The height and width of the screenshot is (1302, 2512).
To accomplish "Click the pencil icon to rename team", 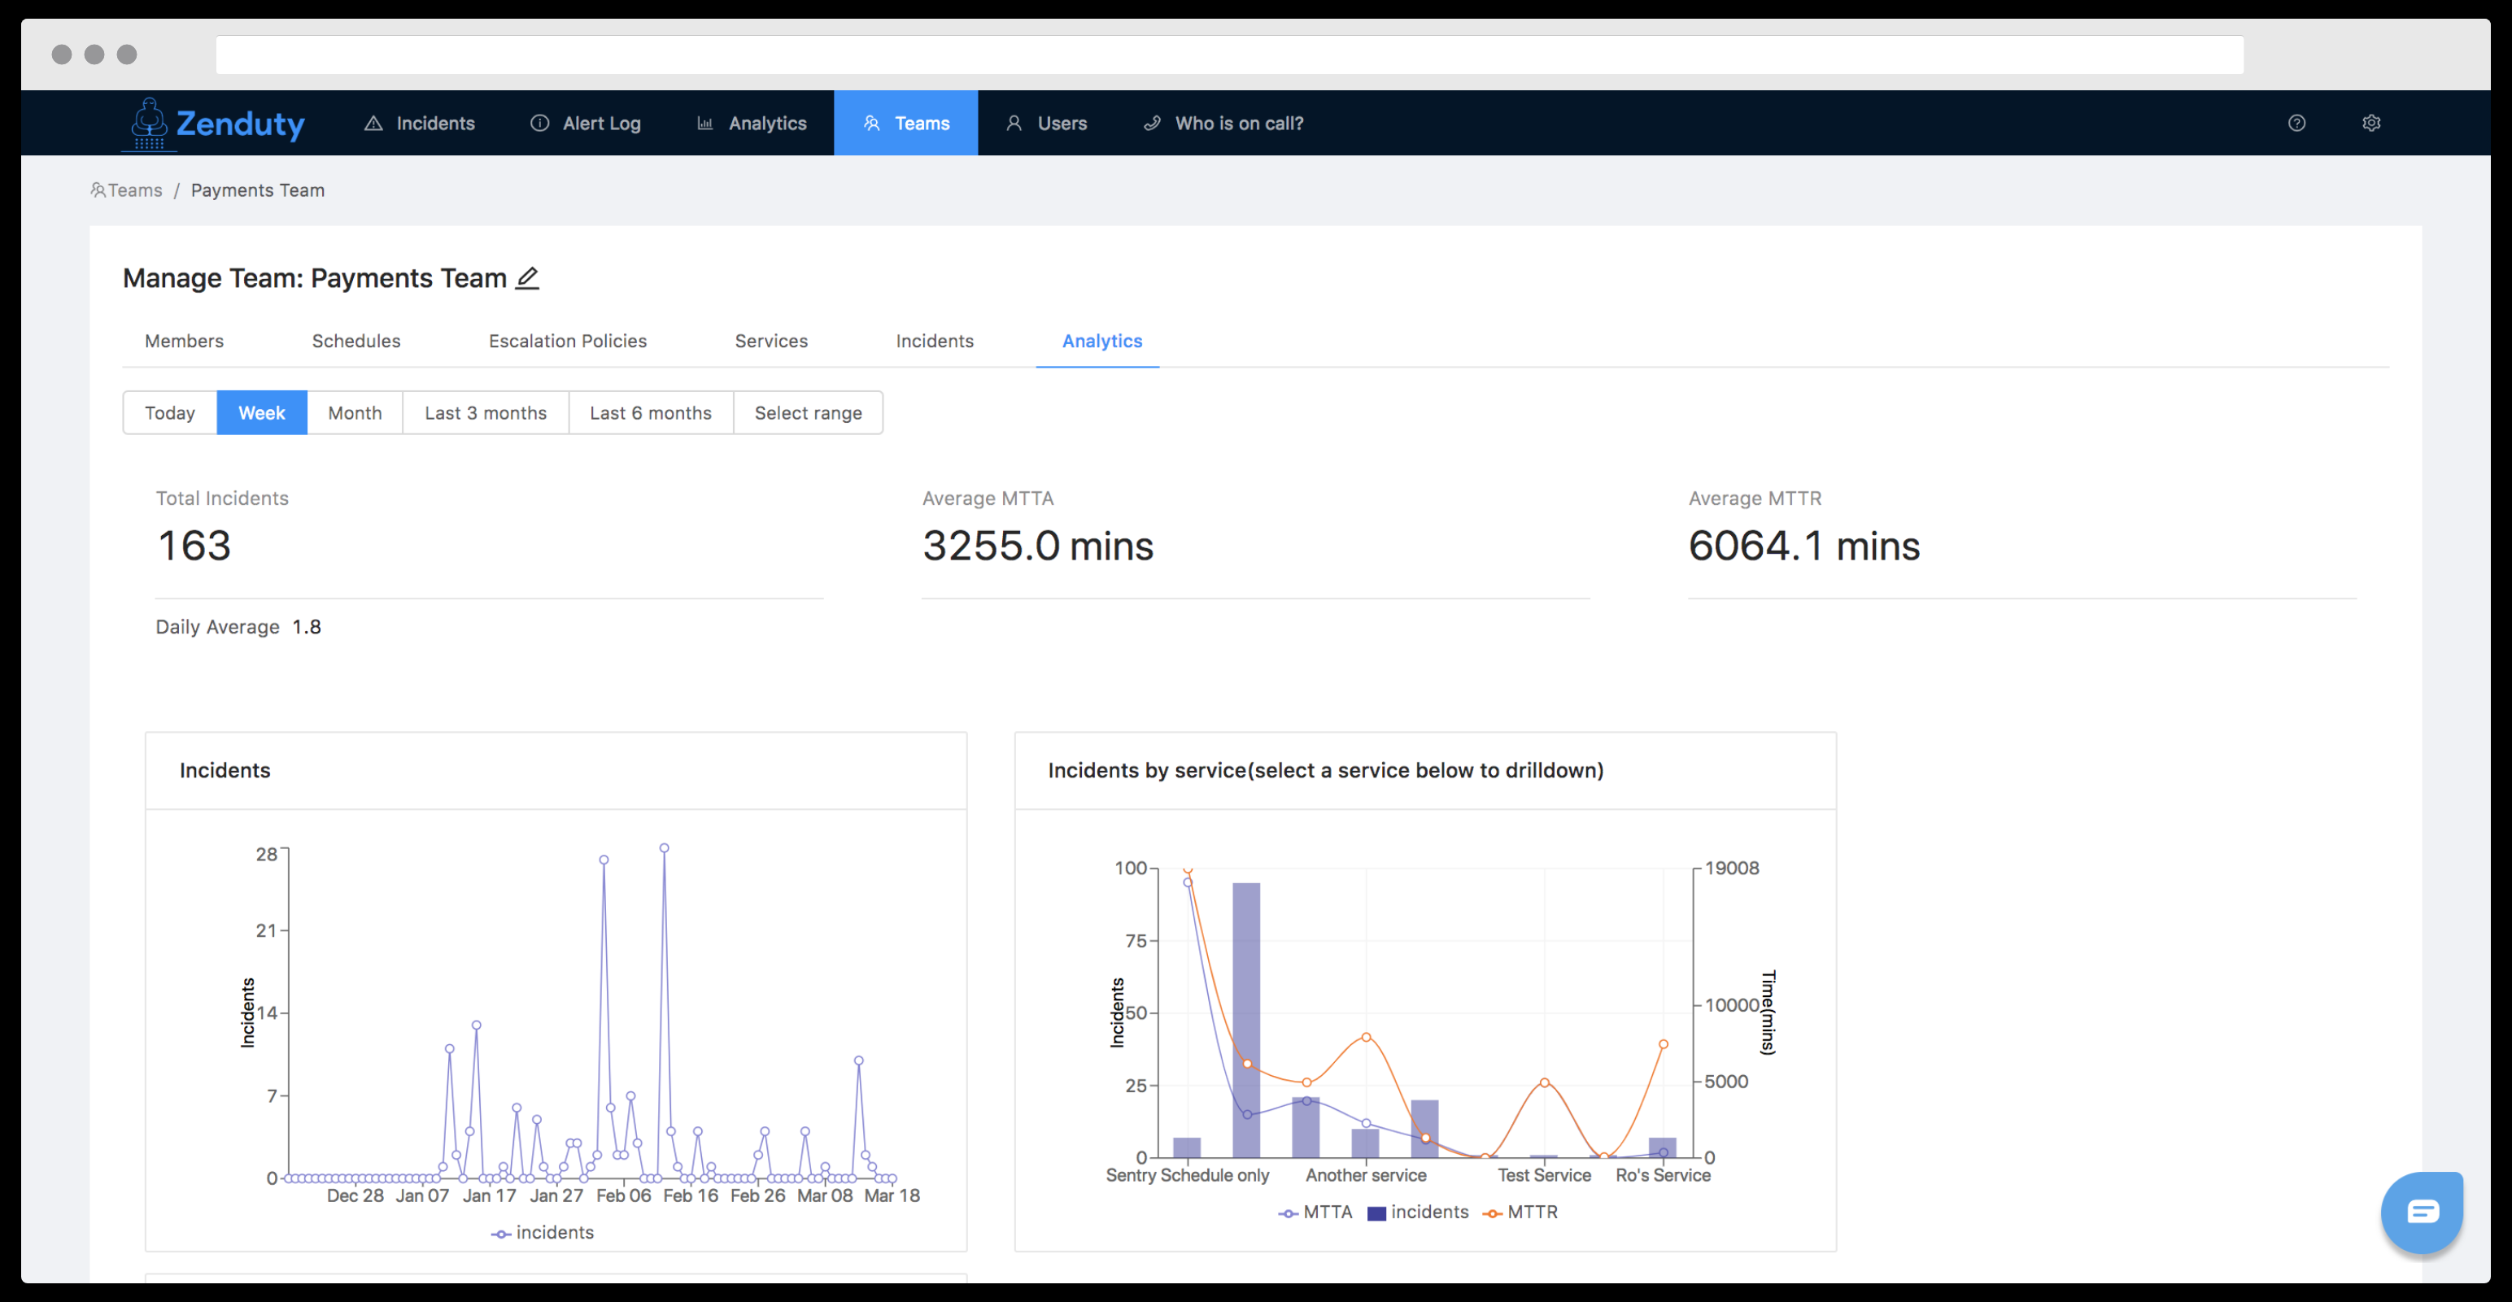I will pyautogui.click(x=528, y=279).
